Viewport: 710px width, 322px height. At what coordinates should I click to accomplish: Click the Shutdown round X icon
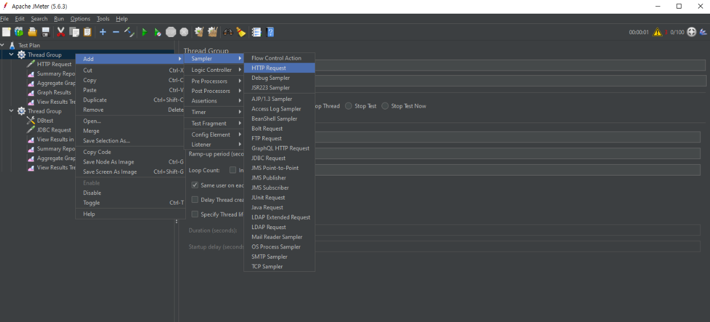pyautogui.click(x=184, y=32)
